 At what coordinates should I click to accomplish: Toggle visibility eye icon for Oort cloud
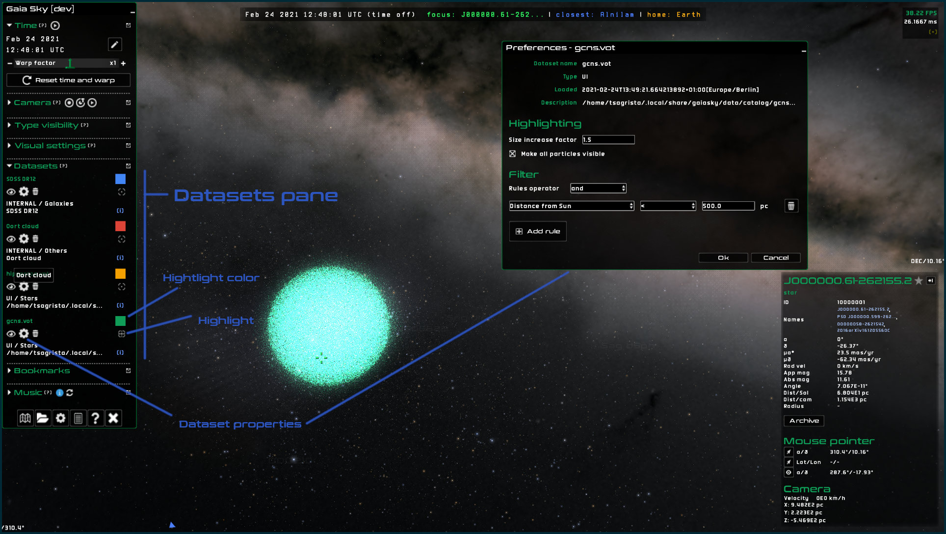tap(10, 239)
